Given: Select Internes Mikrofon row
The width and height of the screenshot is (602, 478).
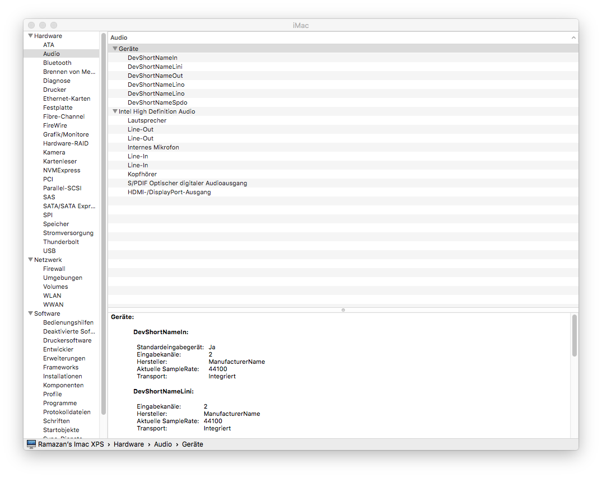Looking at the screenshot, I should point(343,147).
